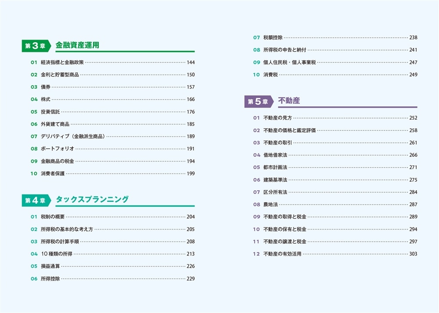Viewport: 439px width, 313px height.
Task: Click the green 第4章 chapter badge
Action: pyautogui.click(x=36, y=200)
